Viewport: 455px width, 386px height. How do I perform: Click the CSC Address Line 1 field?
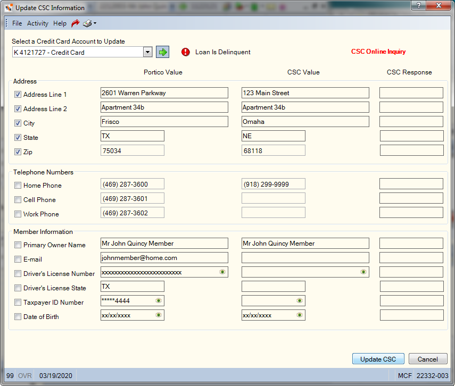[x=305, y=93]
